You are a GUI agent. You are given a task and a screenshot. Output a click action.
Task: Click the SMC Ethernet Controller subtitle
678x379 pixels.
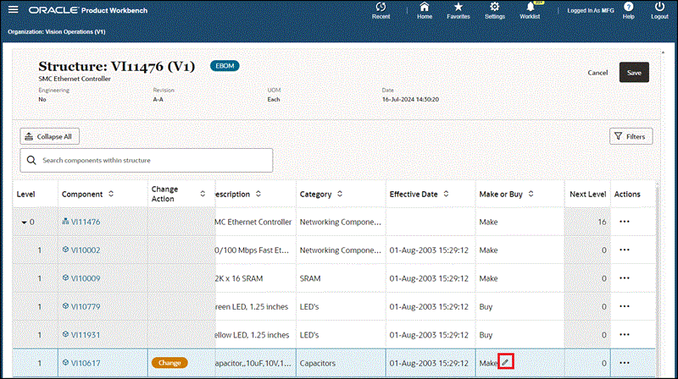coord(75,79)
